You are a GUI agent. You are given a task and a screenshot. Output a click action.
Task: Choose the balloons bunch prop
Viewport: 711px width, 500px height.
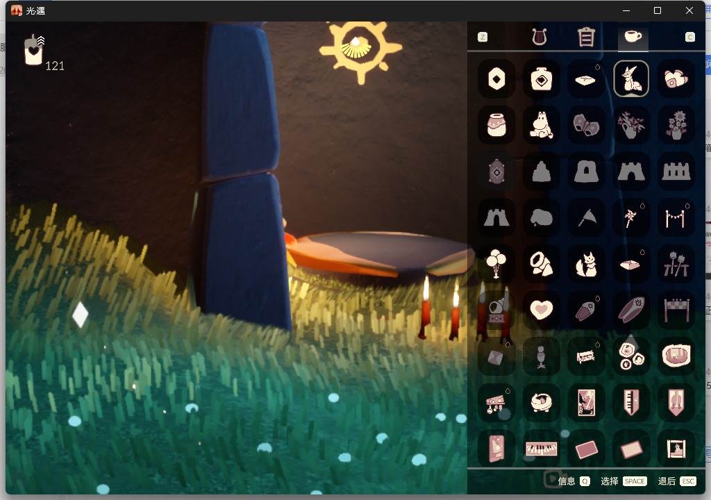point(496,264)
